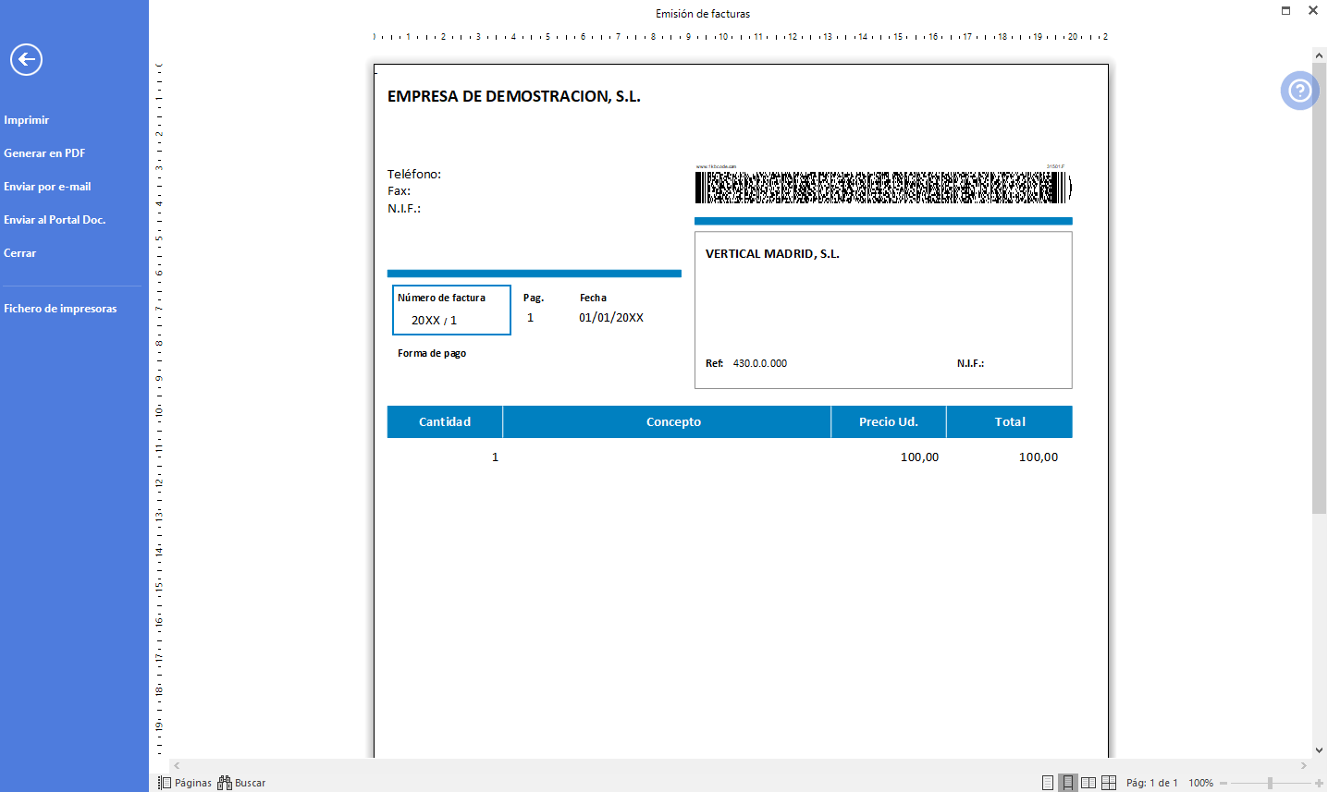Open the Buscar search tool
The height and width of the screenshot is (792, 1328).
(241, 783)
